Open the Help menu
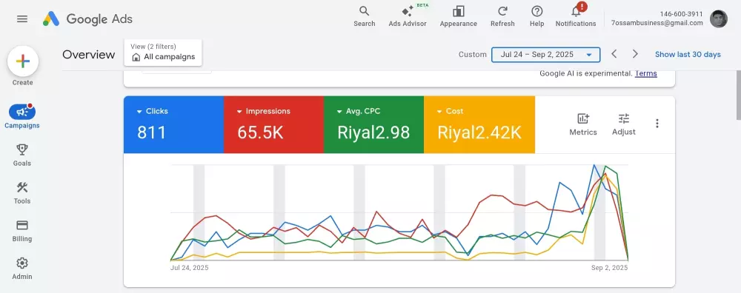The image size is (741, 293). coord(536,16)
